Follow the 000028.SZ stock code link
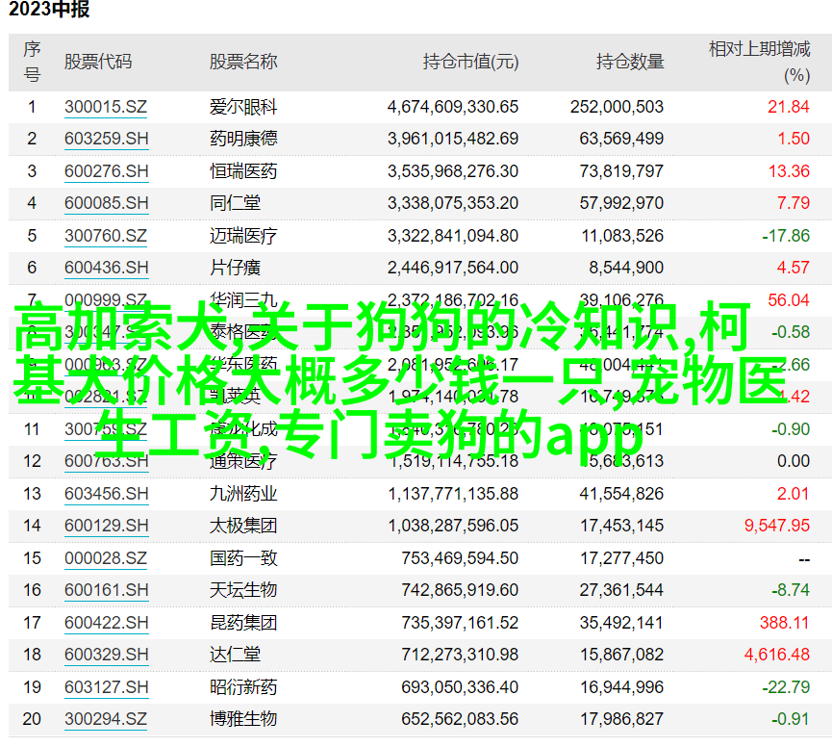Image resolution: width=832 pixels, height=747 pixels. click(x=106, y=558)
